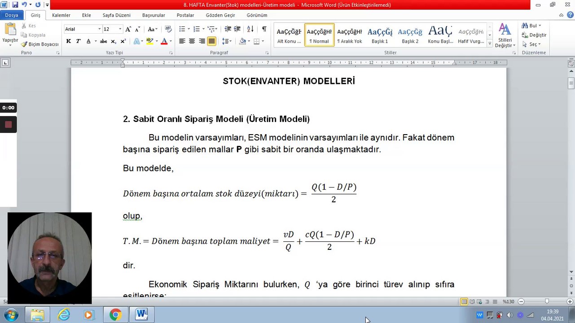Open the Seç select dropdown
The image size is (575, 323).
point(531,44)
